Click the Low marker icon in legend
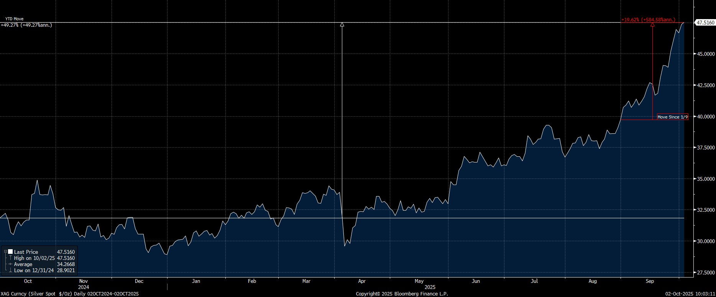The width and height of the screenshot is (716, 297). 10,271
